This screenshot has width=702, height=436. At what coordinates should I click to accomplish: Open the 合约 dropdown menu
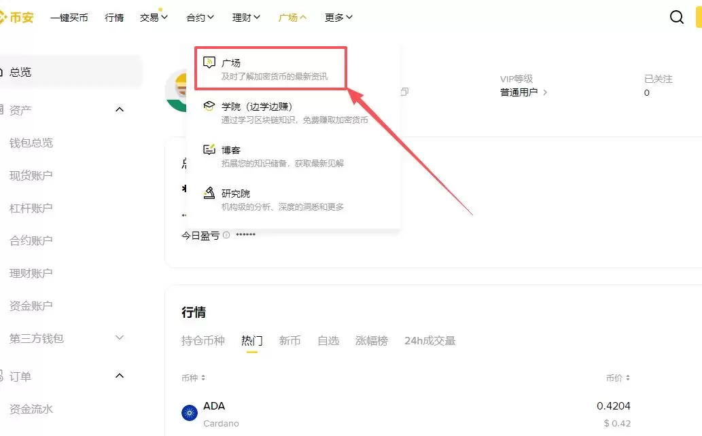coord(199,18)
